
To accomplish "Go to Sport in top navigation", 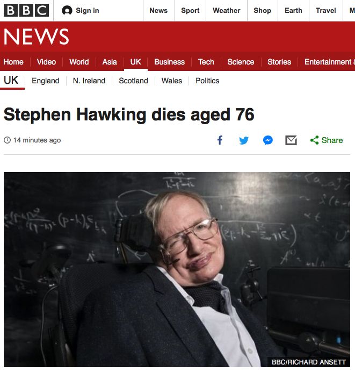I will click(x=190, y=10).
